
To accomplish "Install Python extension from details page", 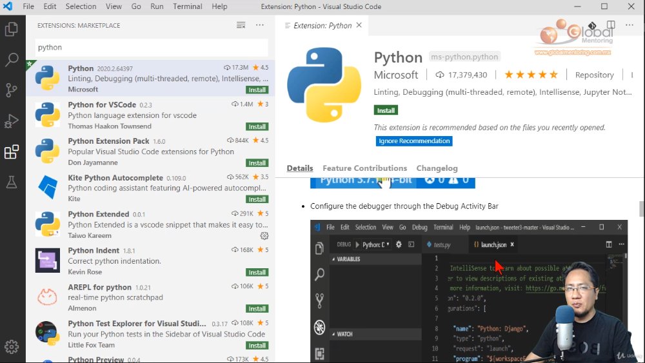I will click(x=386, y=110).
